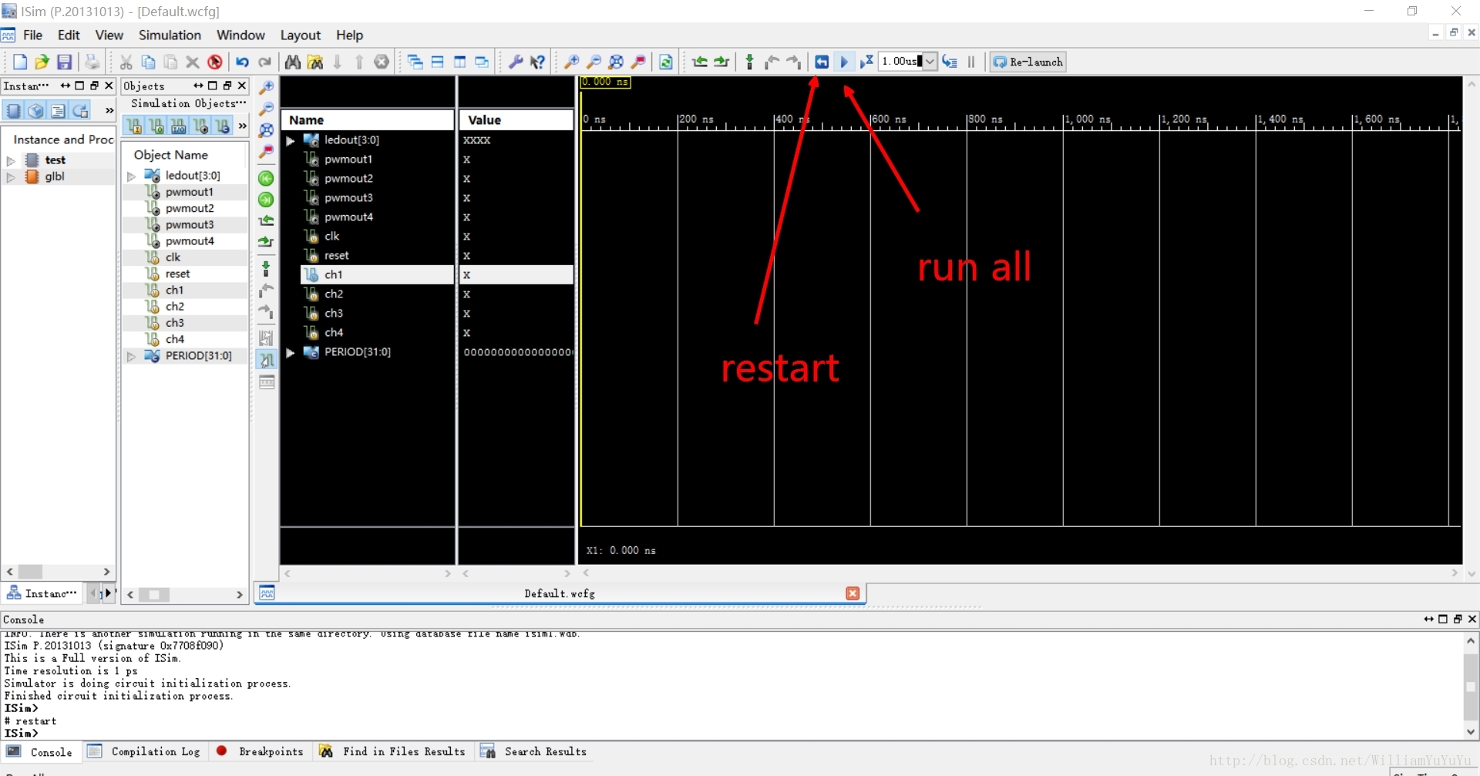This screenshot has width=1480, height=776.
Task: Open the Simulation menu
Action: click(170, 35)
